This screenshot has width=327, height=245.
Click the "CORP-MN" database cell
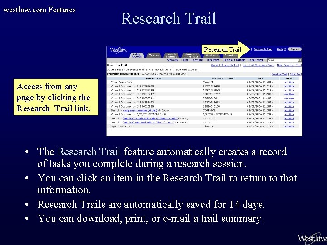[x=209, y=110]
